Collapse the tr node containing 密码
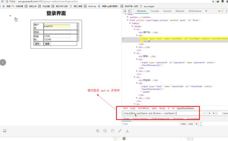 point(134,53)
